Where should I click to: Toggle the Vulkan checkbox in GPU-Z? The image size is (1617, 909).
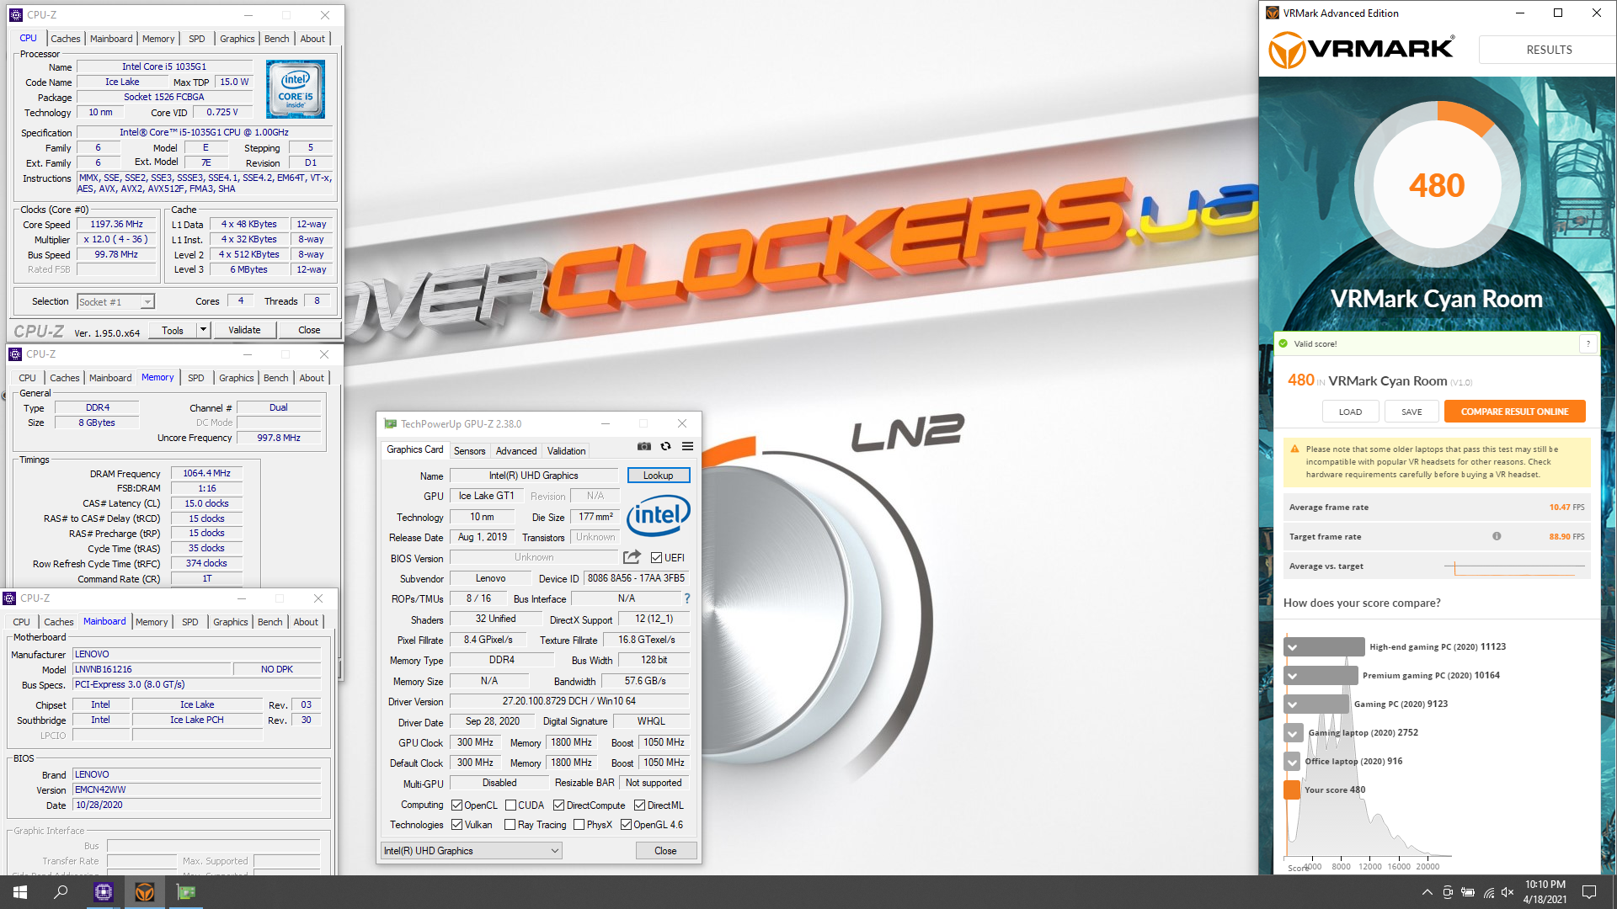[457, 825]
